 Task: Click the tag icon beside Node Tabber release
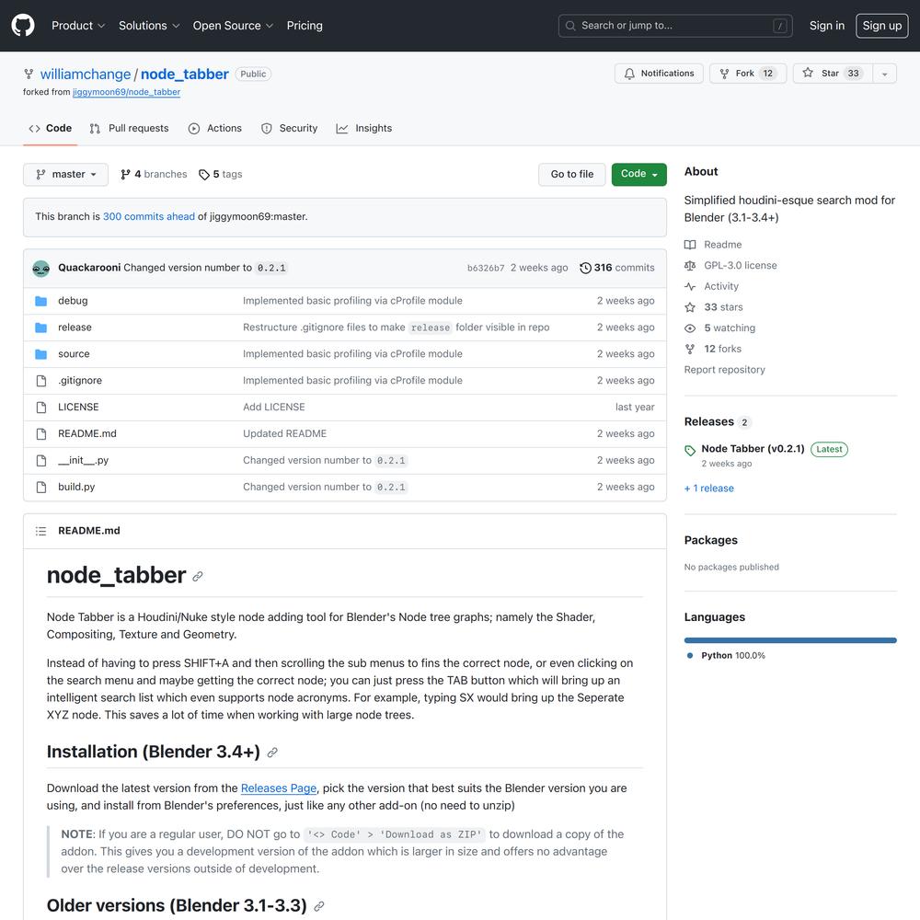690,450
